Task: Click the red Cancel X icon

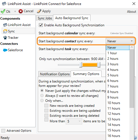Action: point(21,11)
